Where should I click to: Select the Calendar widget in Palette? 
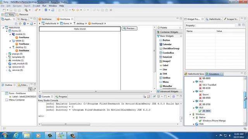(x=165, y=44)
